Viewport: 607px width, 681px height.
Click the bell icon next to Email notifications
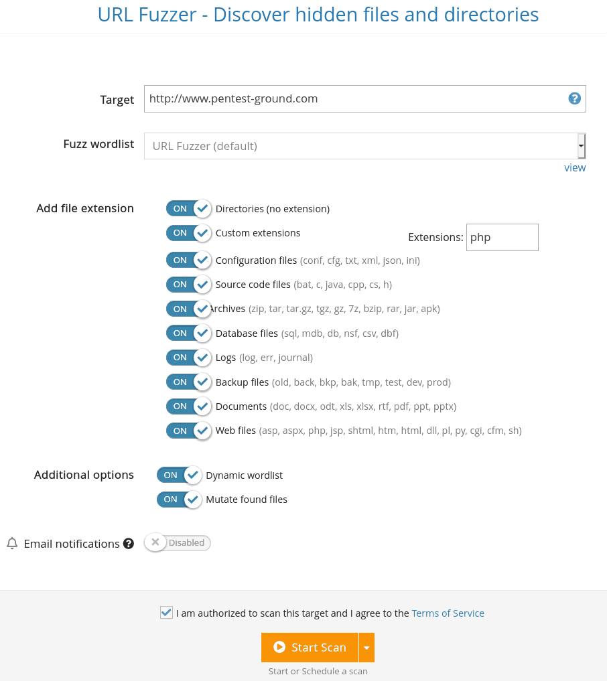[x=11, y=543]
